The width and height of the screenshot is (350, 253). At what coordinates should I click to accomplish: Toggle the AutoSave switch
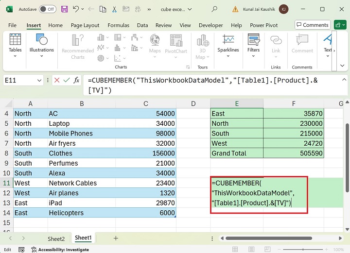tap(47, 9)
